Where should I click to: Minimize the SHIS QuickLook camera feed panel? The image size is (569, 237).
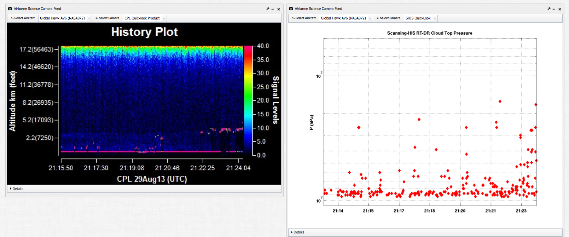click(x=554, y=9)
